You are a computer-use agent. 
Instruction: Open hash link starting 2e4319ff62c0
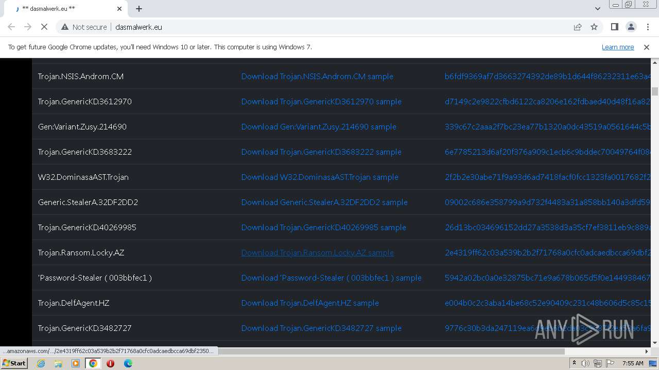[548, 252]
